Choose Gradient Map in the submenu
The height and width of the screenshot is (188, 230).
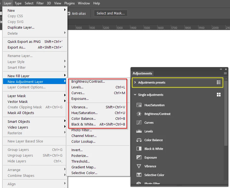(98, 167)
